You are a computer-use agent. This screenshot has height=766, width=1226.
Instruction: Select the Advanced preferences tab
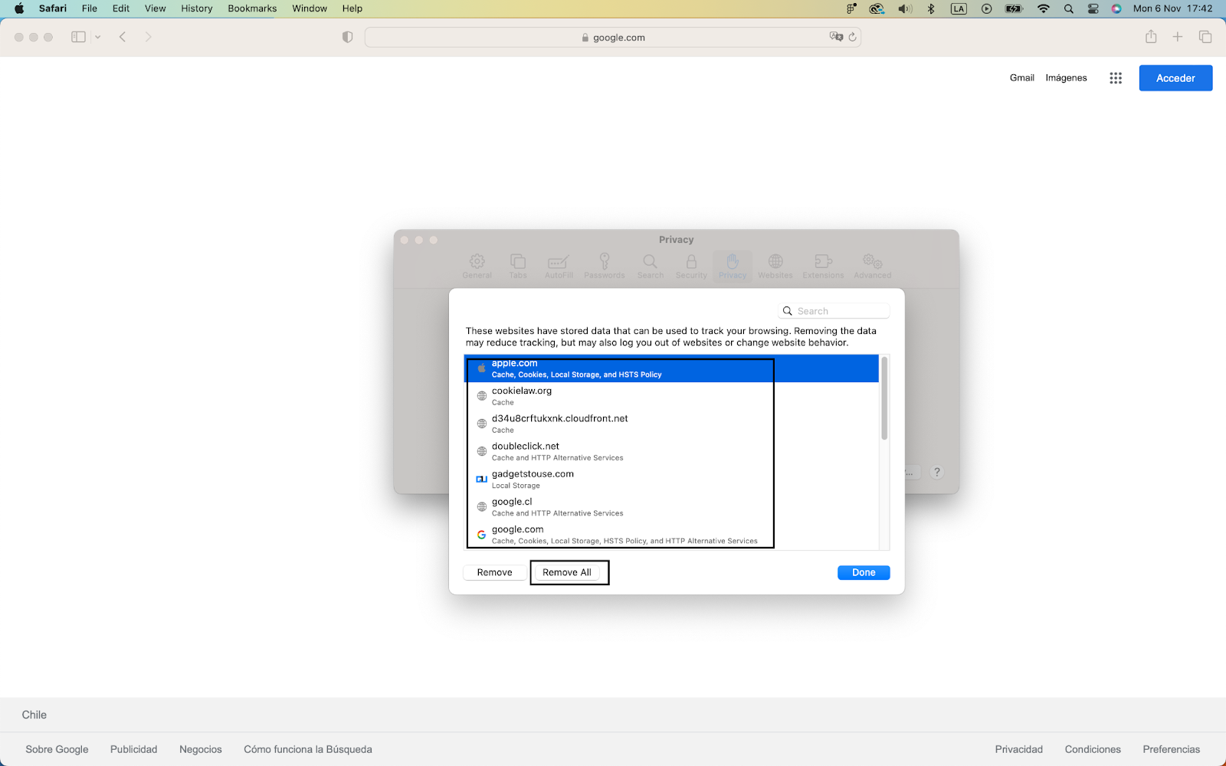(x=873, y=267)
